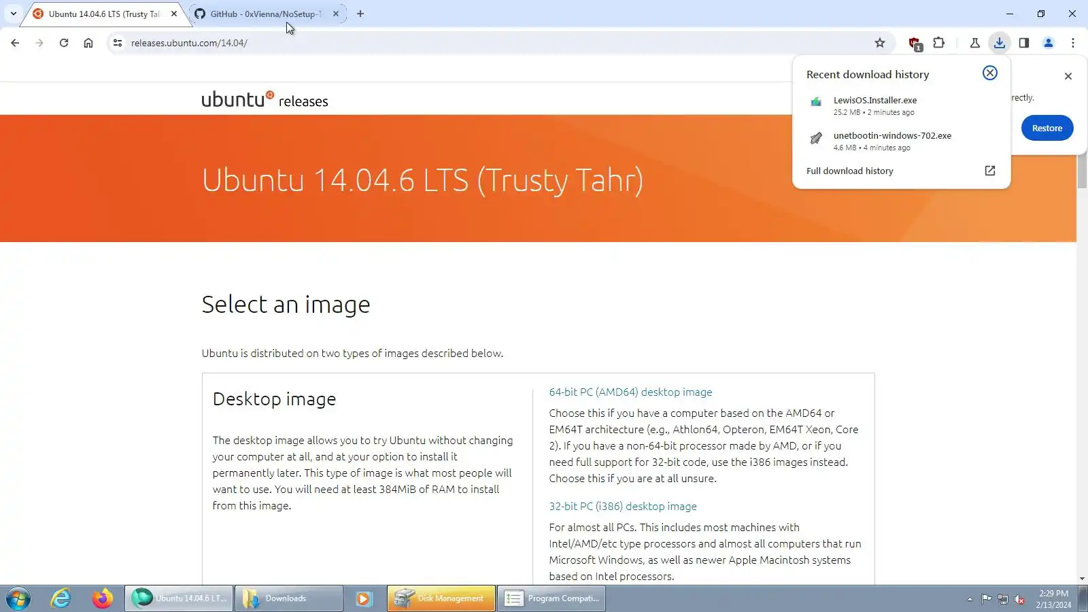Open the Chrome Labs flask icon
The width and height of the screenshot is (1088, 612).
pyautogui.click(x=975, y=43)
